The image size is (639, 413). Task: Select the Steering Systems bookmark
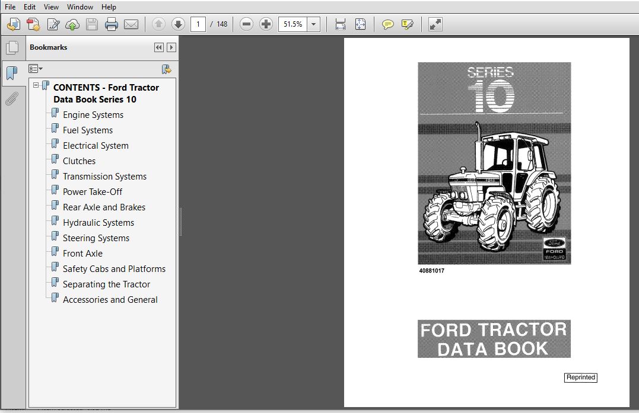[x=96, y=238]
